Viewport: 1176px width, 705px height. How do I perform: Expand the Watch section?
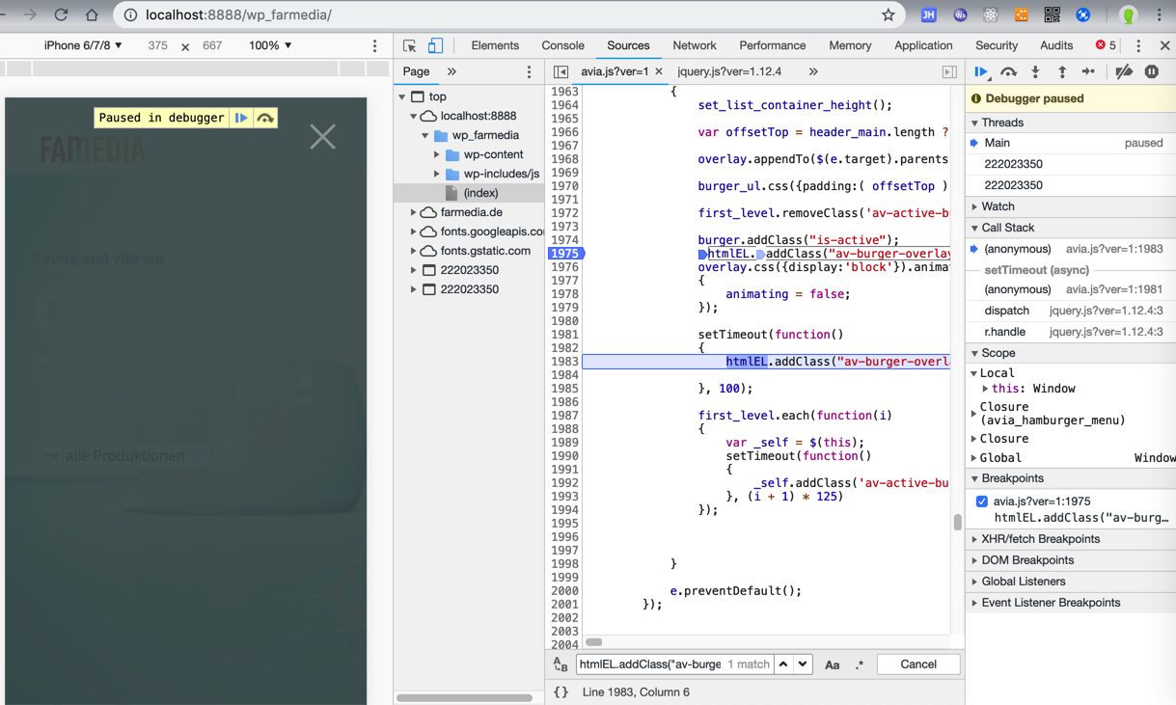point(998,206)
